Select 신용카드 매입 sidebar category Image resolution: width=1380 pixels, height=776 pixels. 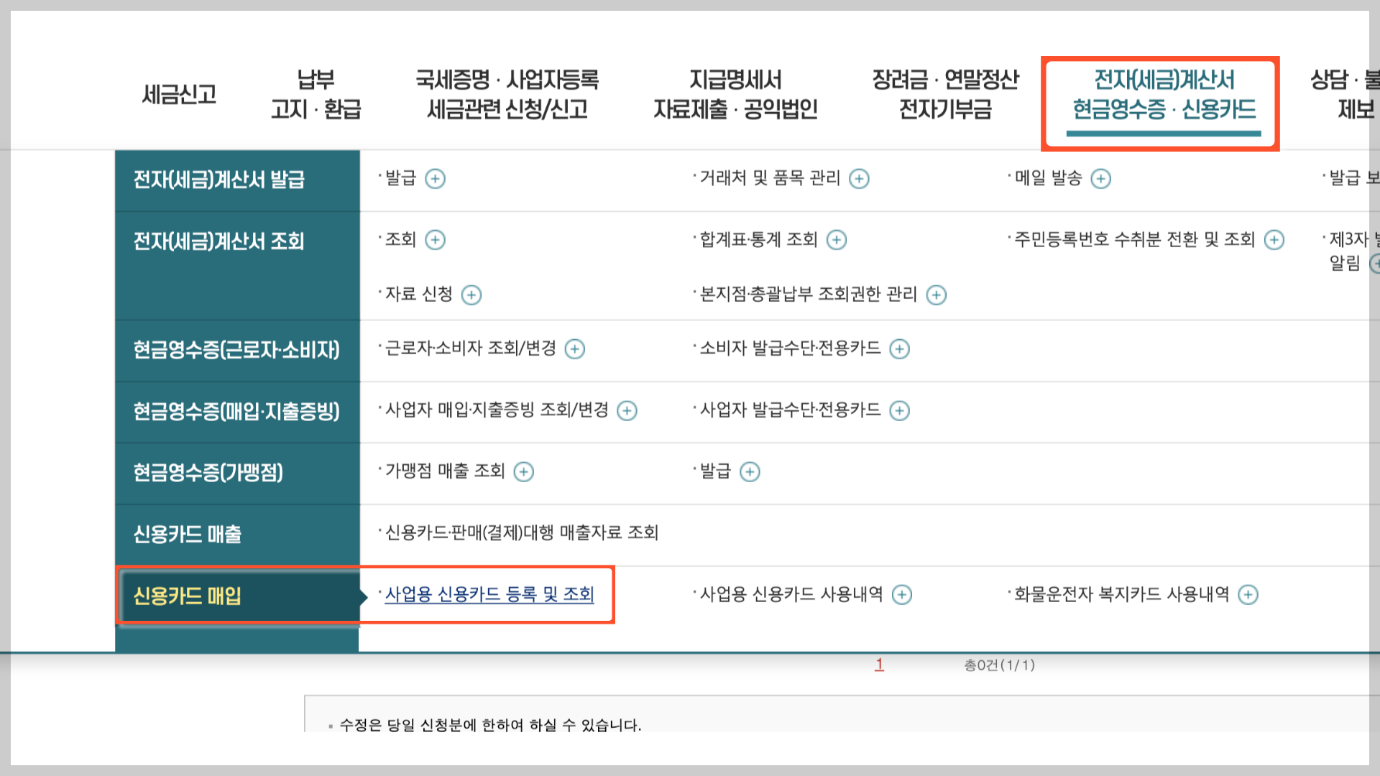pyautogui.click(x=188, y=596)
